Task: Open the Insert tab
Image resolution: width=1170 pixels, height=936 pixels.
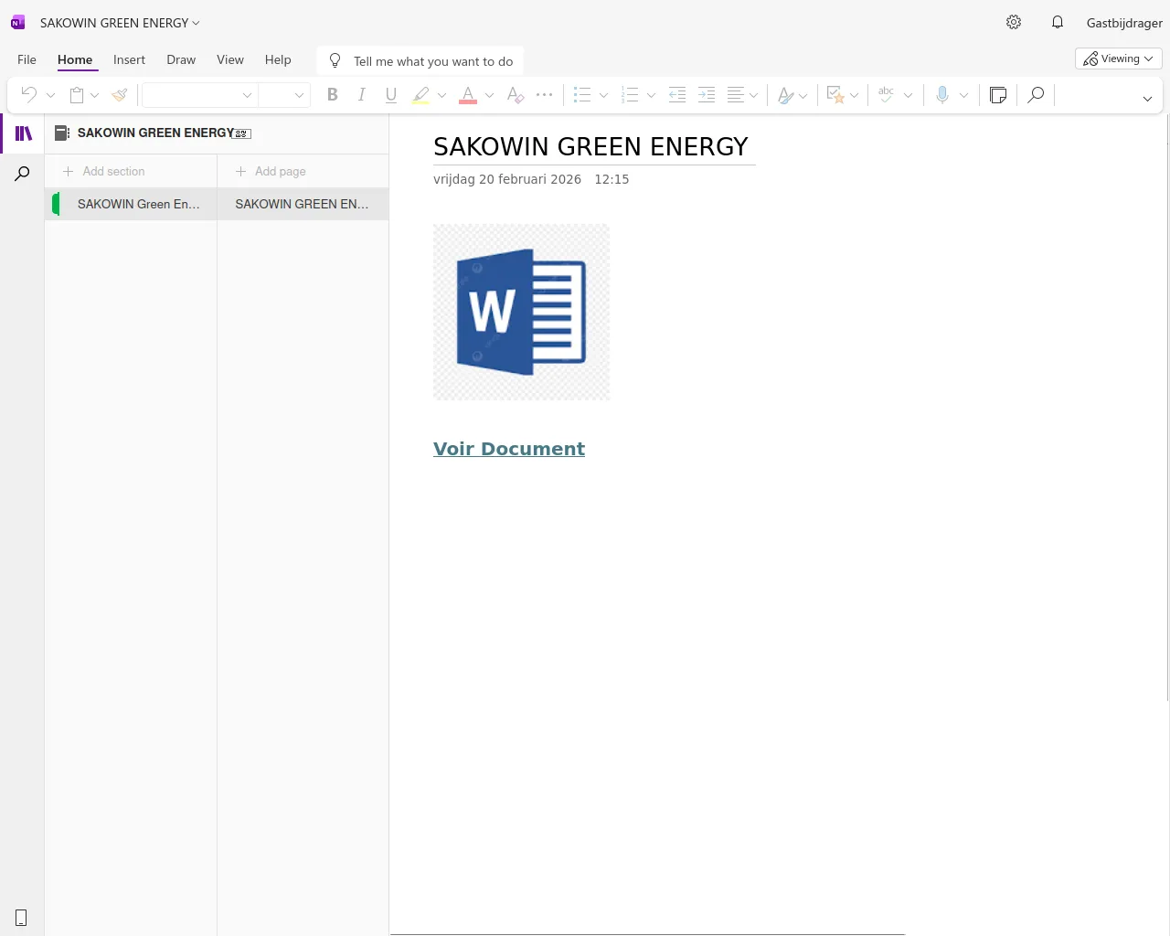Action: tap(129, 60)
